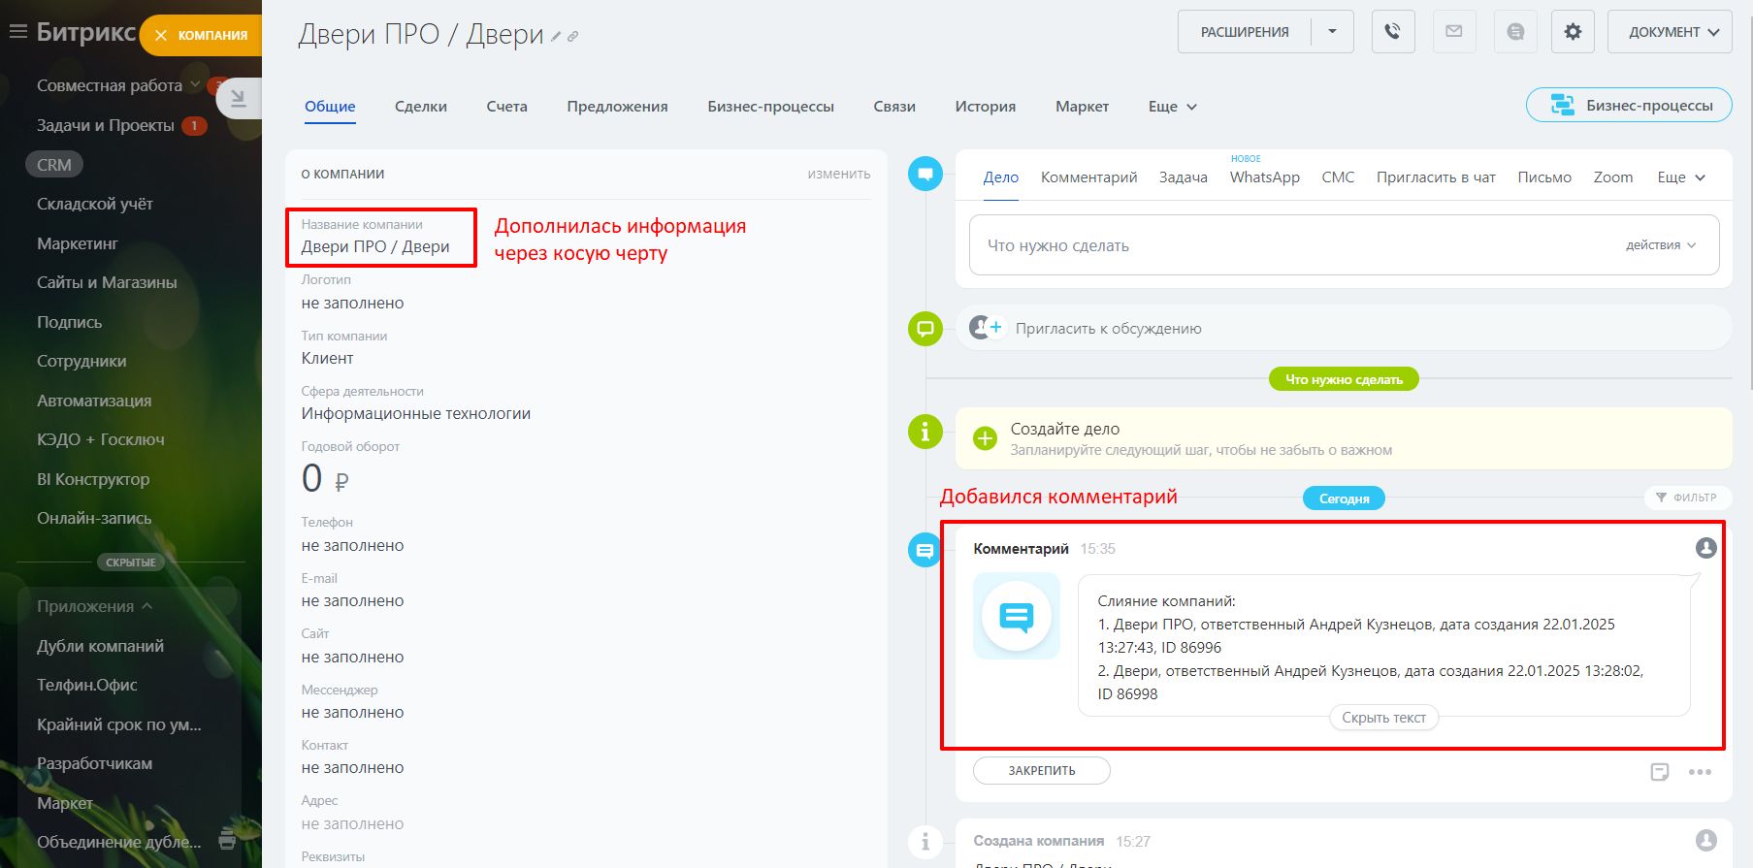Open Маркетинг in the sidebar

coord(78,243)
